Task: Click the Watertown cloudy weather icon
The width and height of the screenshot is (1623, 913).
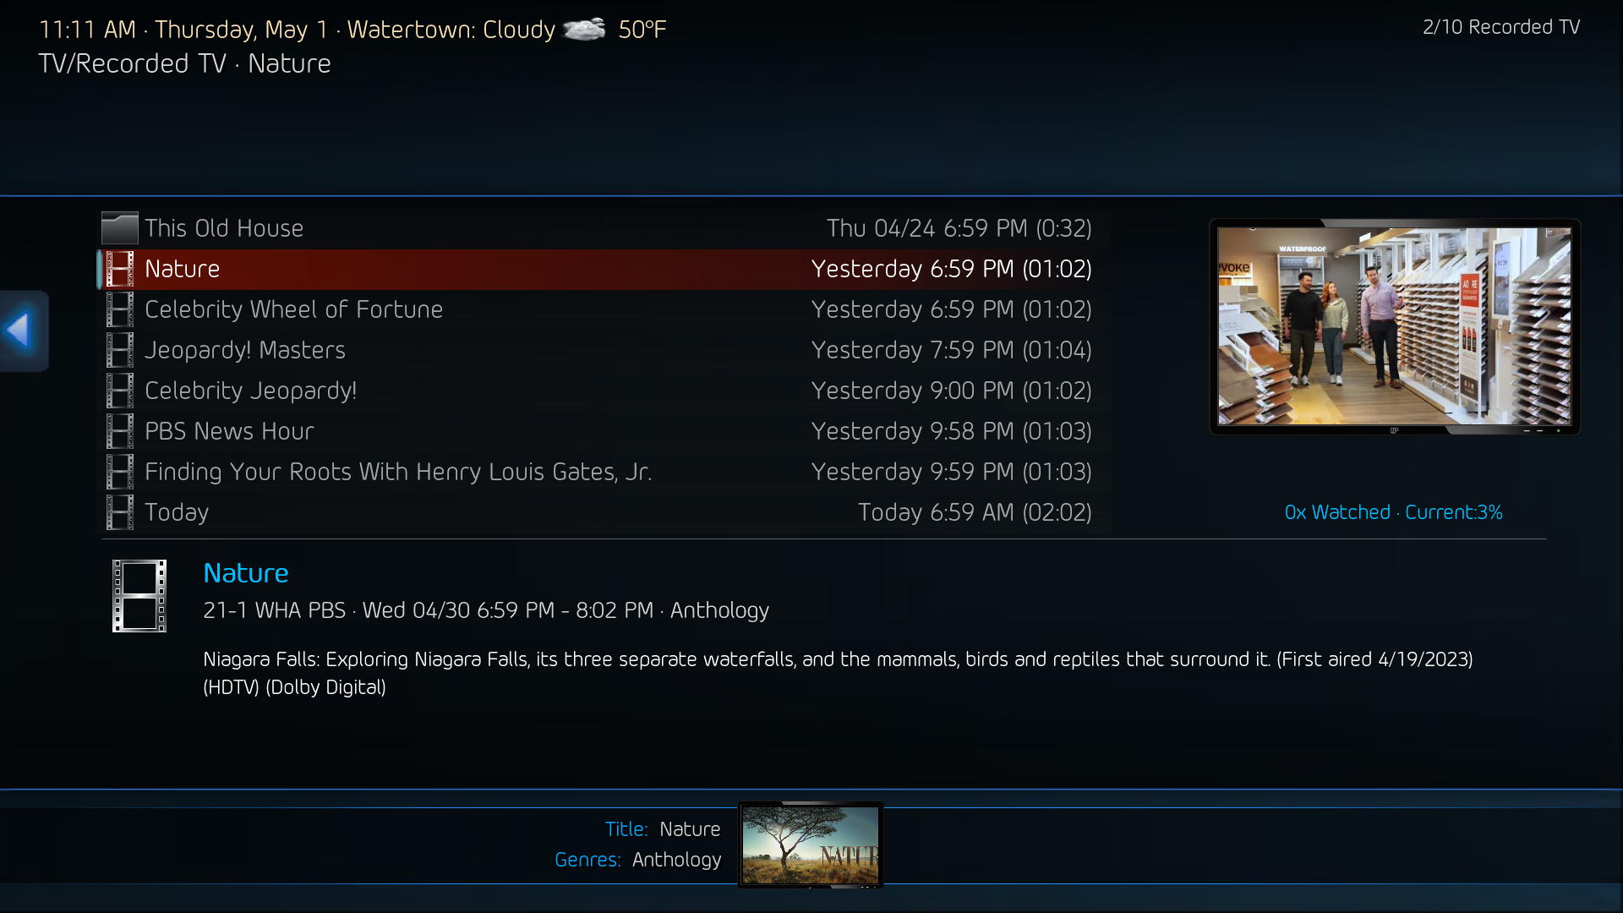Action: pyautogui.click(x=585, y=30)
